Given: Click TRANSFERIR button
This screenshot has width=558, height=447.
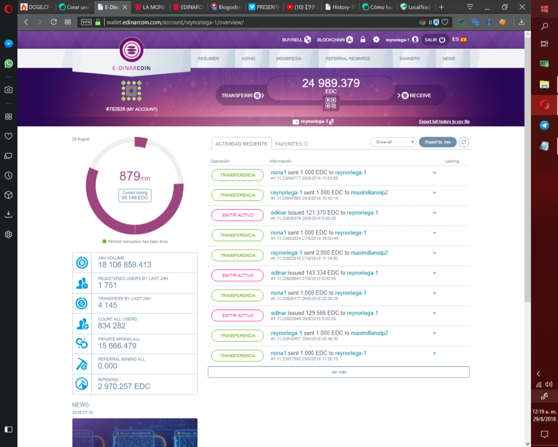Looking at the screenshot, I should click(x=243, y=96).
